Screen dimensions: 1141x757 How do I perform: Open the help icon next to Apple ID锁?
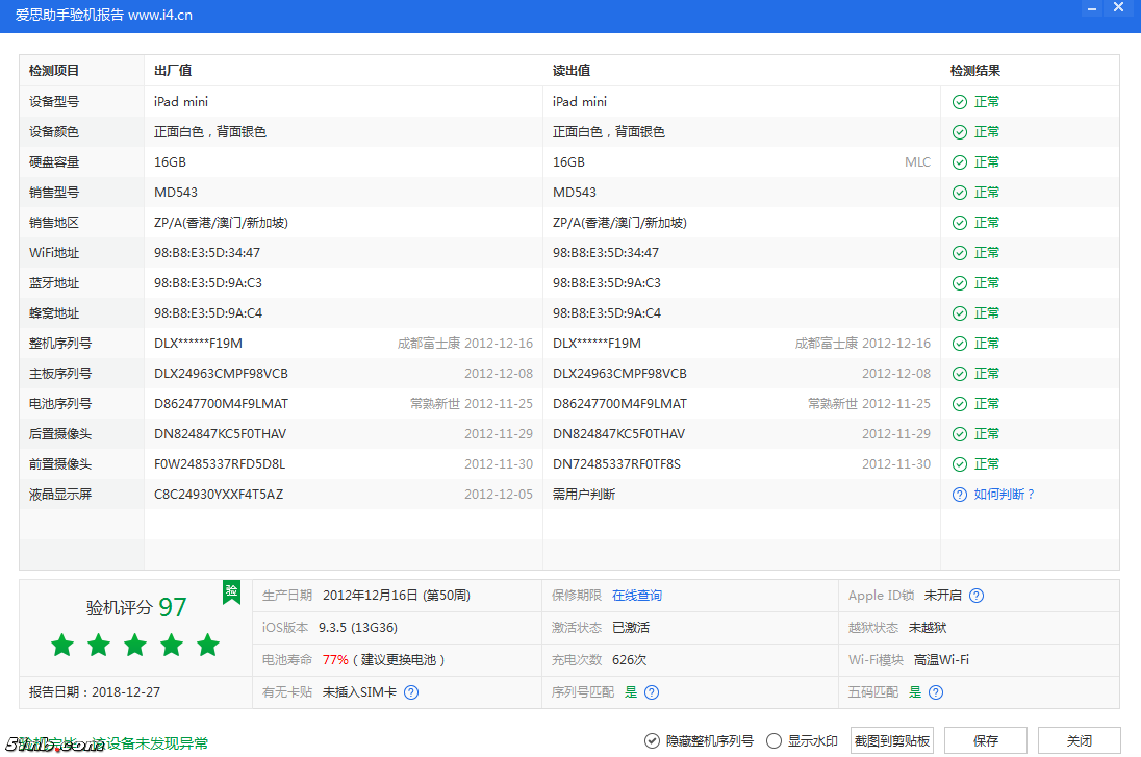[x=978, y=596]
